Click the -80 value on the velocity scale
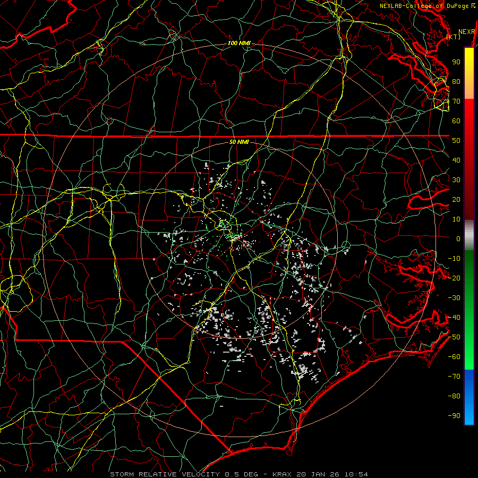 click(x=454, y=396)
